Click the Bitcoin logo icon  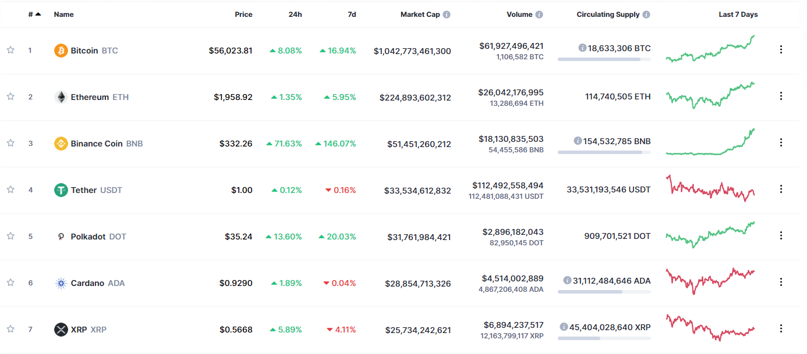click(61, 51)
